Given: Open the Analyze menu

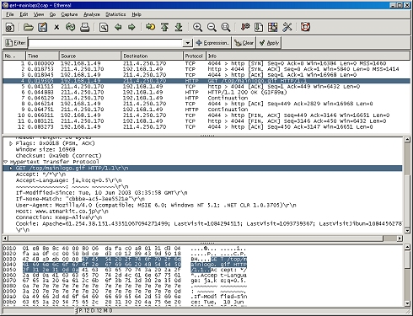Looking at the screenshot, I should [x=92, y=14].
